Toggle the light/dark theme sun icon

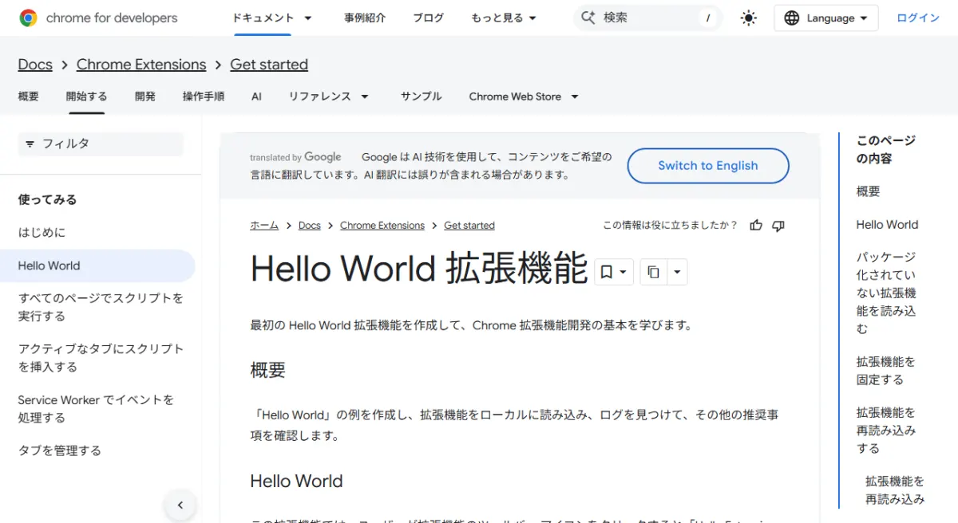click(748, 18)
